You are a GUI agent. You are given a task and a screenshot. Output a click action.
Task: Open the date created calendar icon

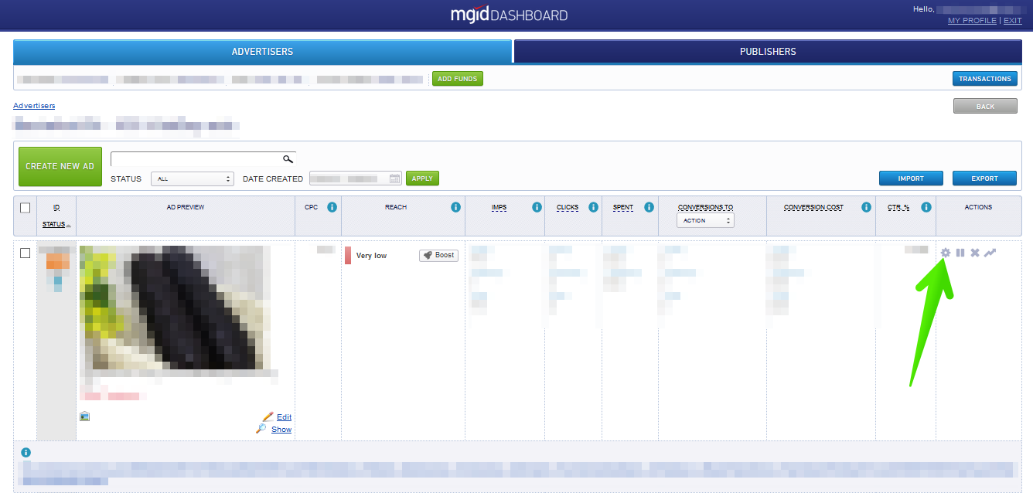395,178
